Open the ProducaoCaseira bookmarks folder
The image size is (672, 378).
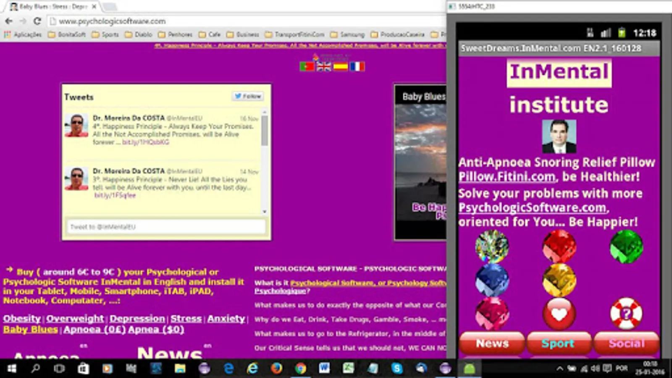click(x=398, y=34)
